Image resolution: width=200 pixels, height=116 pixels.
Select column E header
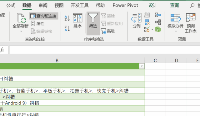[193, 60]
